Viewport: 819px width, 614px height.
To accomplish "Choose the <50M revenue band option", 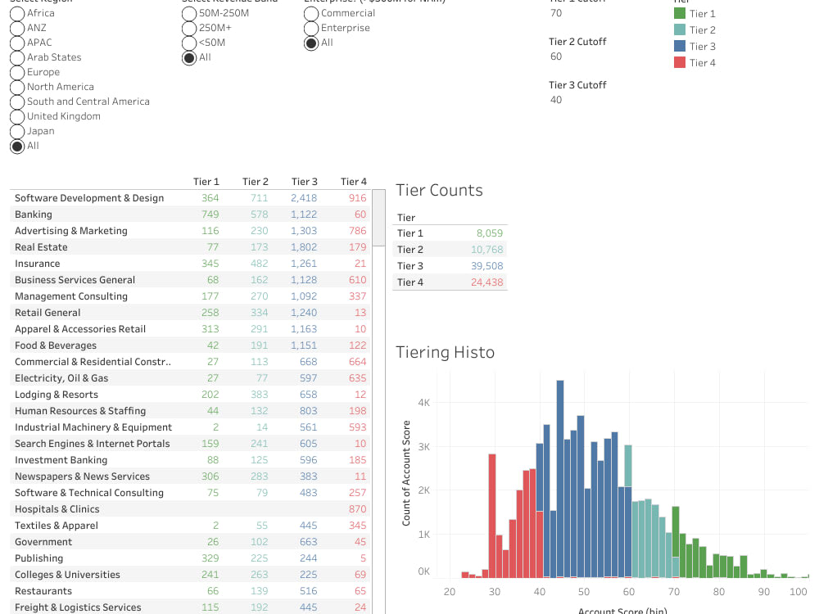I will click(188, 43).
